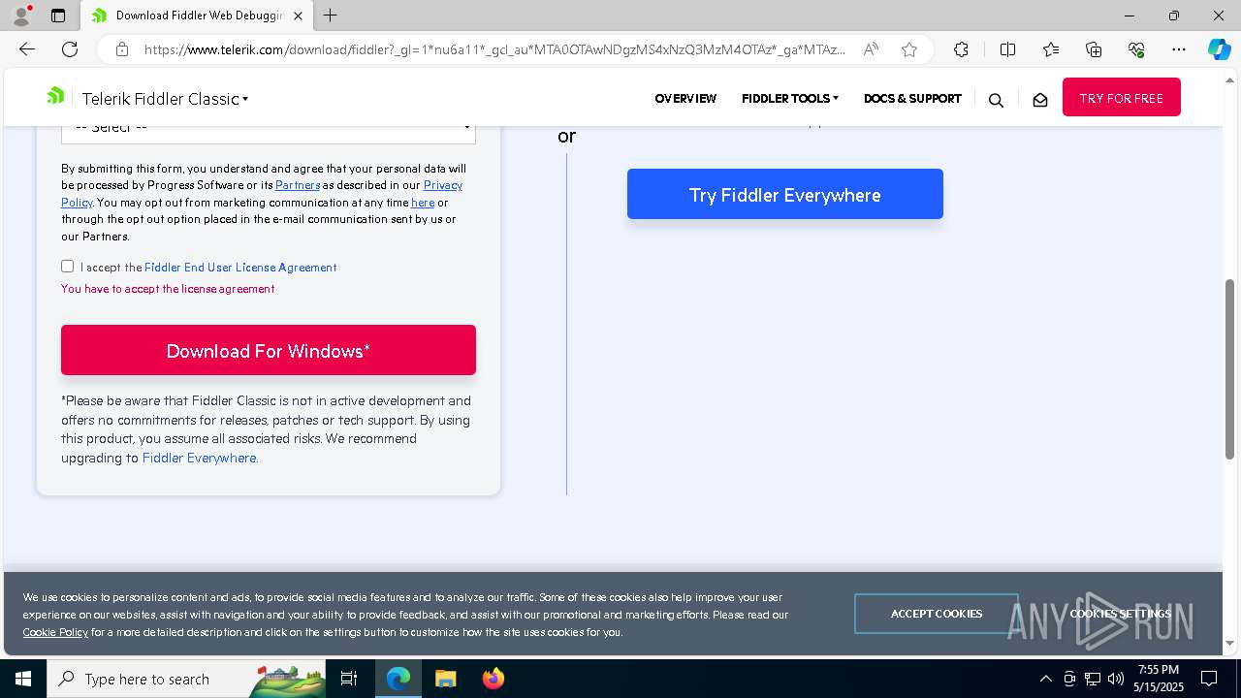Open Read aloud icon in address bar

[871, 49]
